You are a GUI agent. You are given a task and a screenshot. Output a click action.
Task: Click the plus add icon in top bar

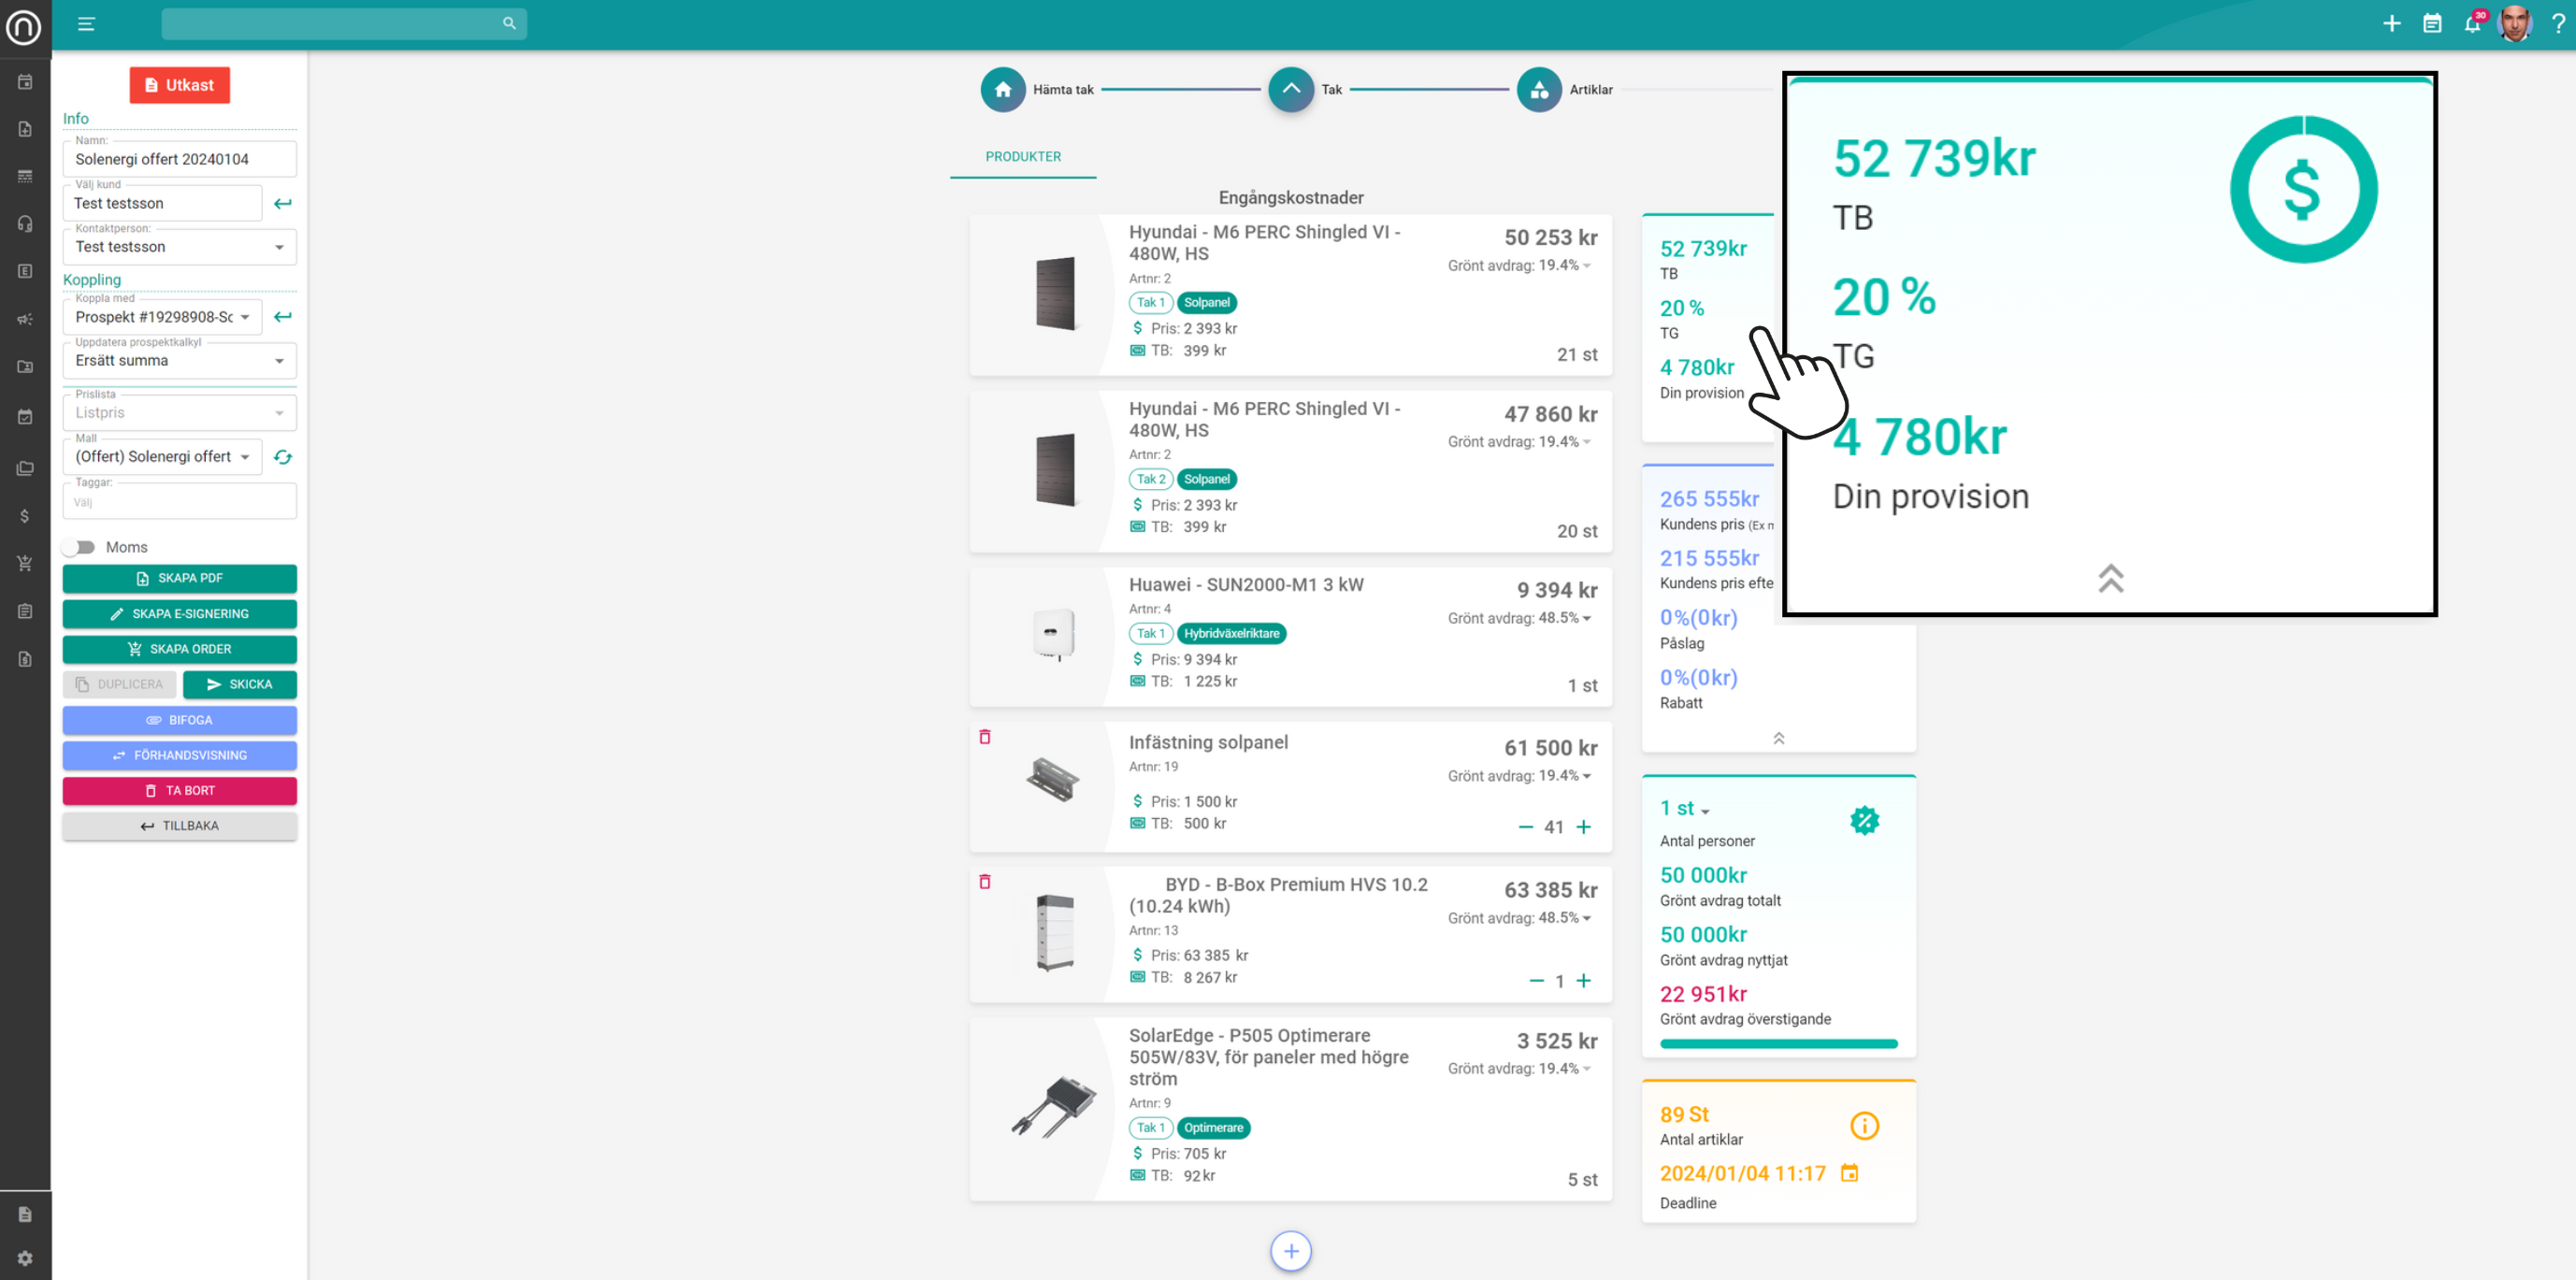2391,23
